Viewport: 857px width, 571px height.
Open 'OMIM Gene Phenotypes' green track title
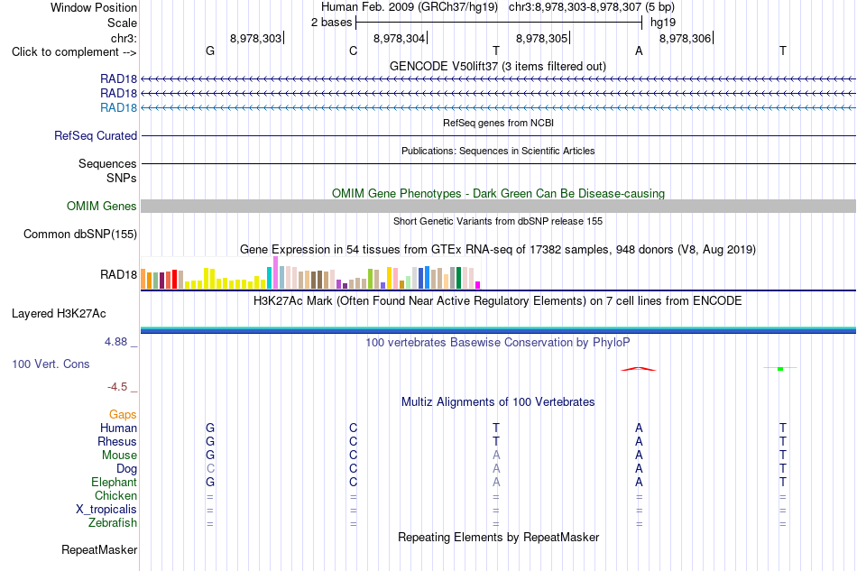[x=498, y=193]
